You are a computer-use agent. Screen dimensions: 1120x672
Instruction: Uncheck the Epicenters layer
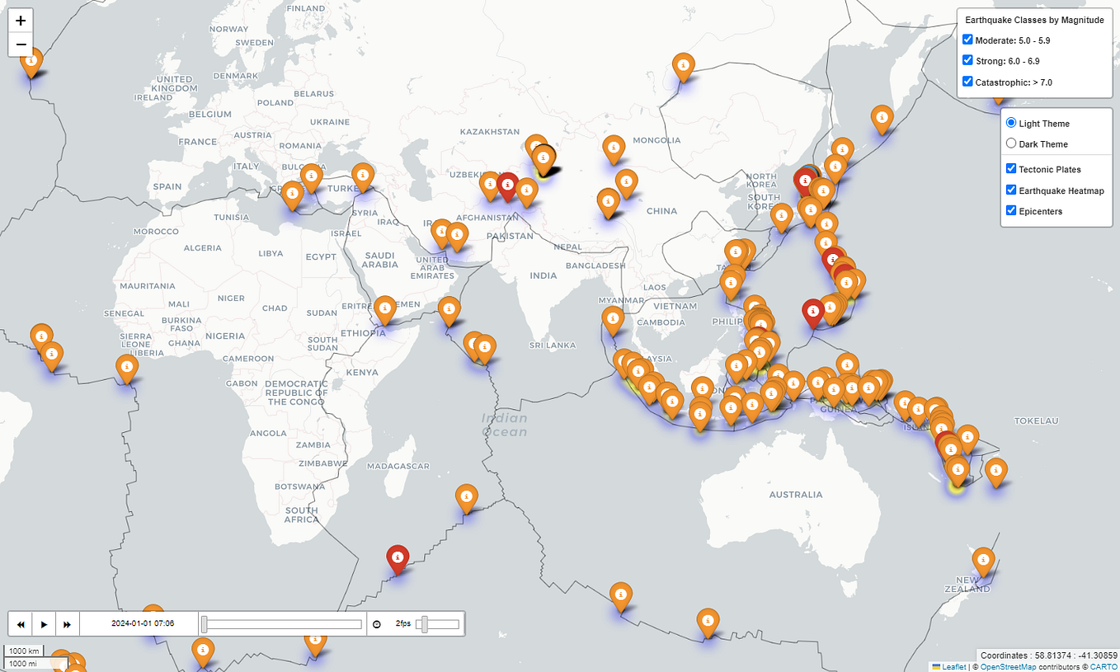(x=1010, y=209)
